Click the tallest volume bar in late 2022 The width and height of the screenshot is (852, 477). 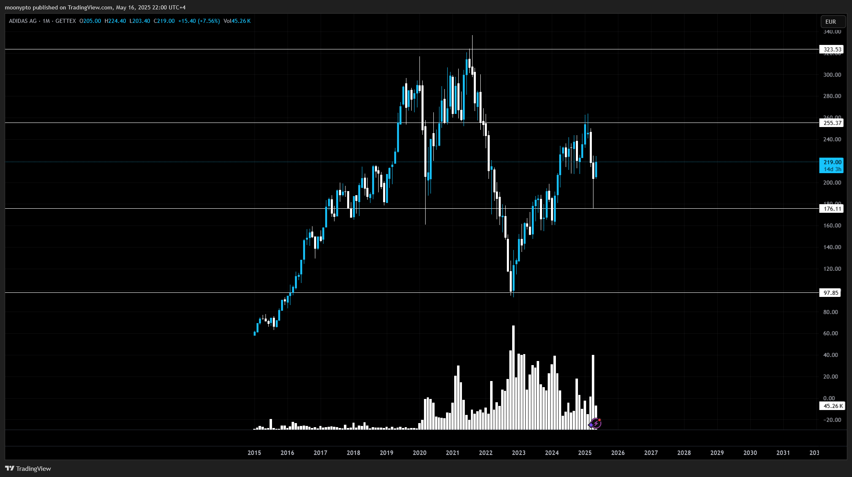[x=513, y=377]
